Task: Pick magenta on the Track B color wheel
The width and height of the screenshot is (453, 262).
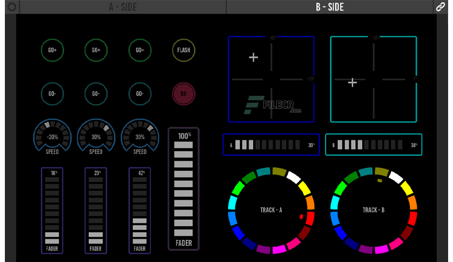Action: [x=381, y=248]
